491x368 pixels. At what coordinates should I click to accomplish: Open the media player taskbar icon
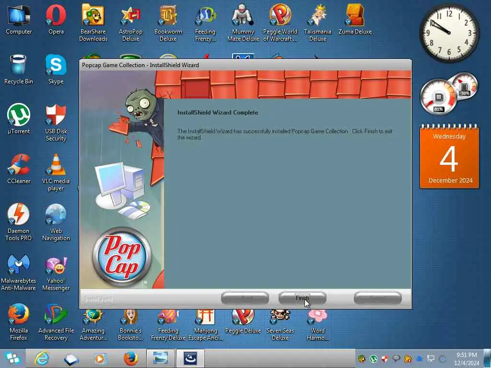pyautogui.click(x=100, y=358)
